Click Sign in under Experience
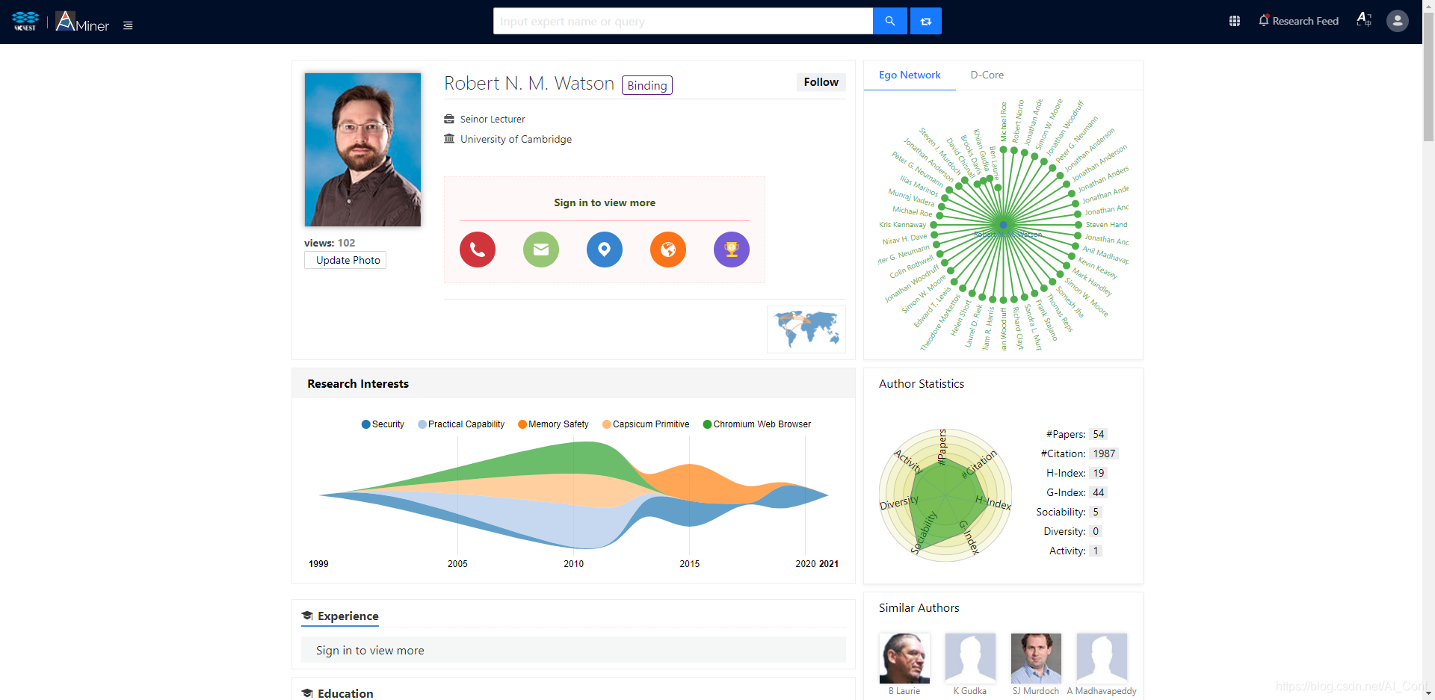The width and height of the screenshot is (1435, 700). click(370, 650)
